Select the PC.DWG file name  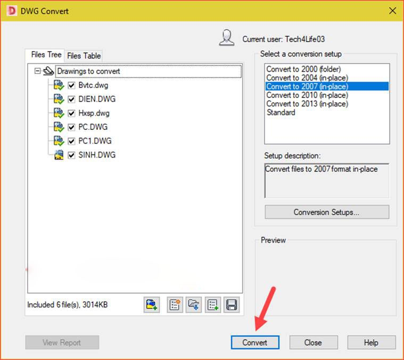tap(93, 127)
